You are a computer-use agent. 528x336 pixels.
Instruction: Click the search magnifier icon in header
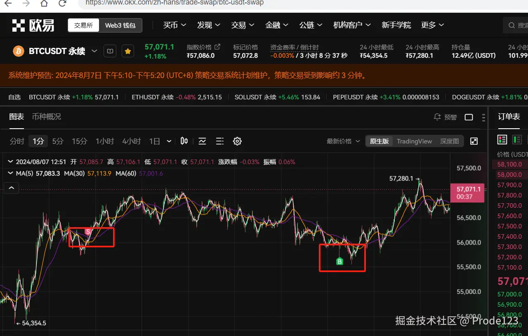point(511,26)
